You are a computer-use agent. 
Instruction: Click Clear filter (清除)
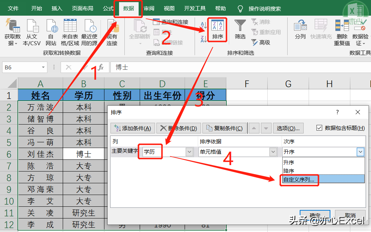(x=261, y=22)
